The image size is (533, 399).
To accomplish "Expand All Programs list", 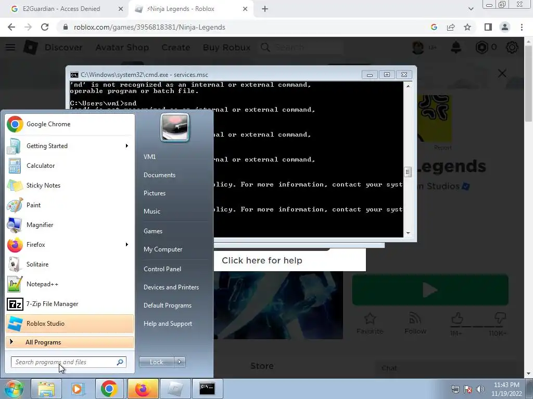I will [x=70, y=342].
